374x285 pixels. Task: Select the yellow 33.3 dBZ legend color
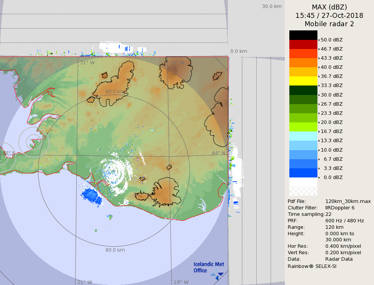point(303,81)
